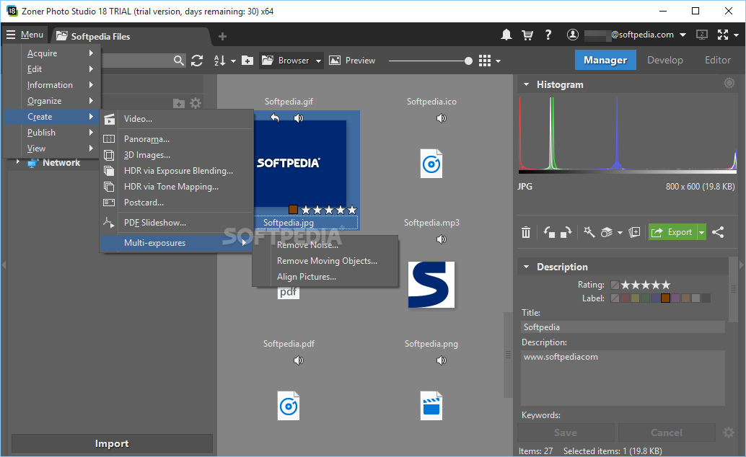The height and width of the screenshot is (457, 746).
Task: Open the batch filter dropdown arrow
Action: click(x=620, y=233)
